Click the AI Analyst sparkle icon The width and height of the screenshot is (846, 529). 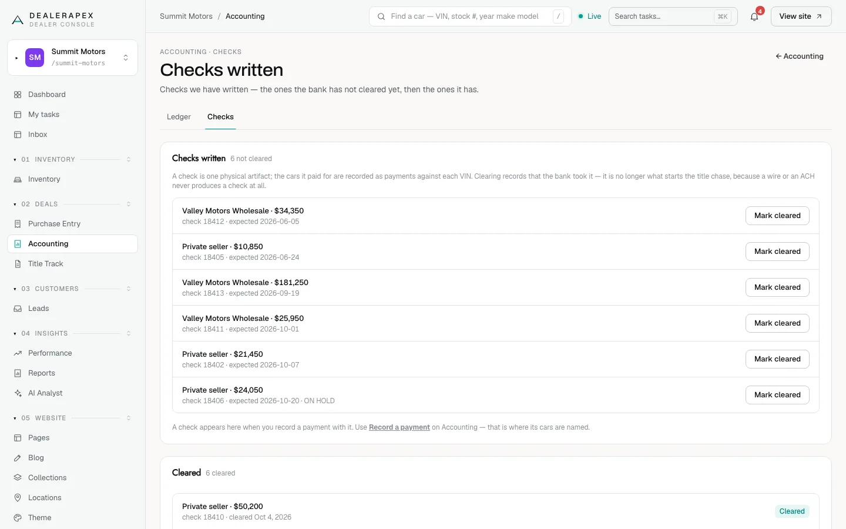coord(18,393)
